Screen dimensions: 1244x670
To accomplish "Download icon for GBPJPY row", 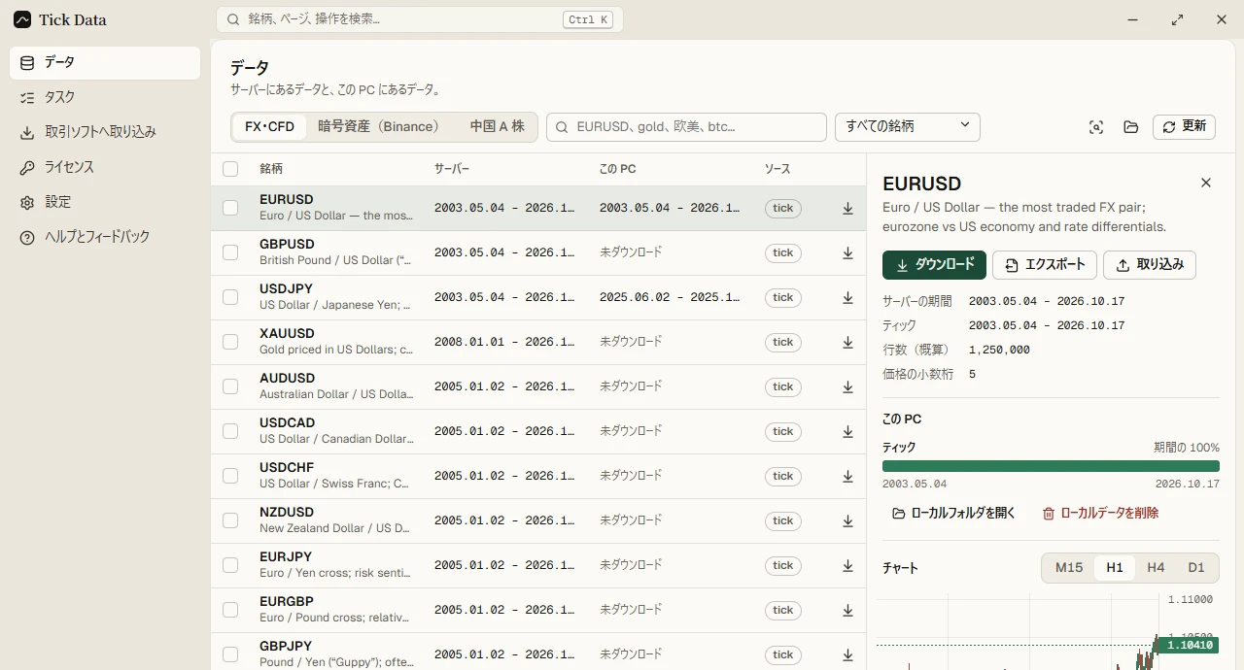I will (847, 654).
